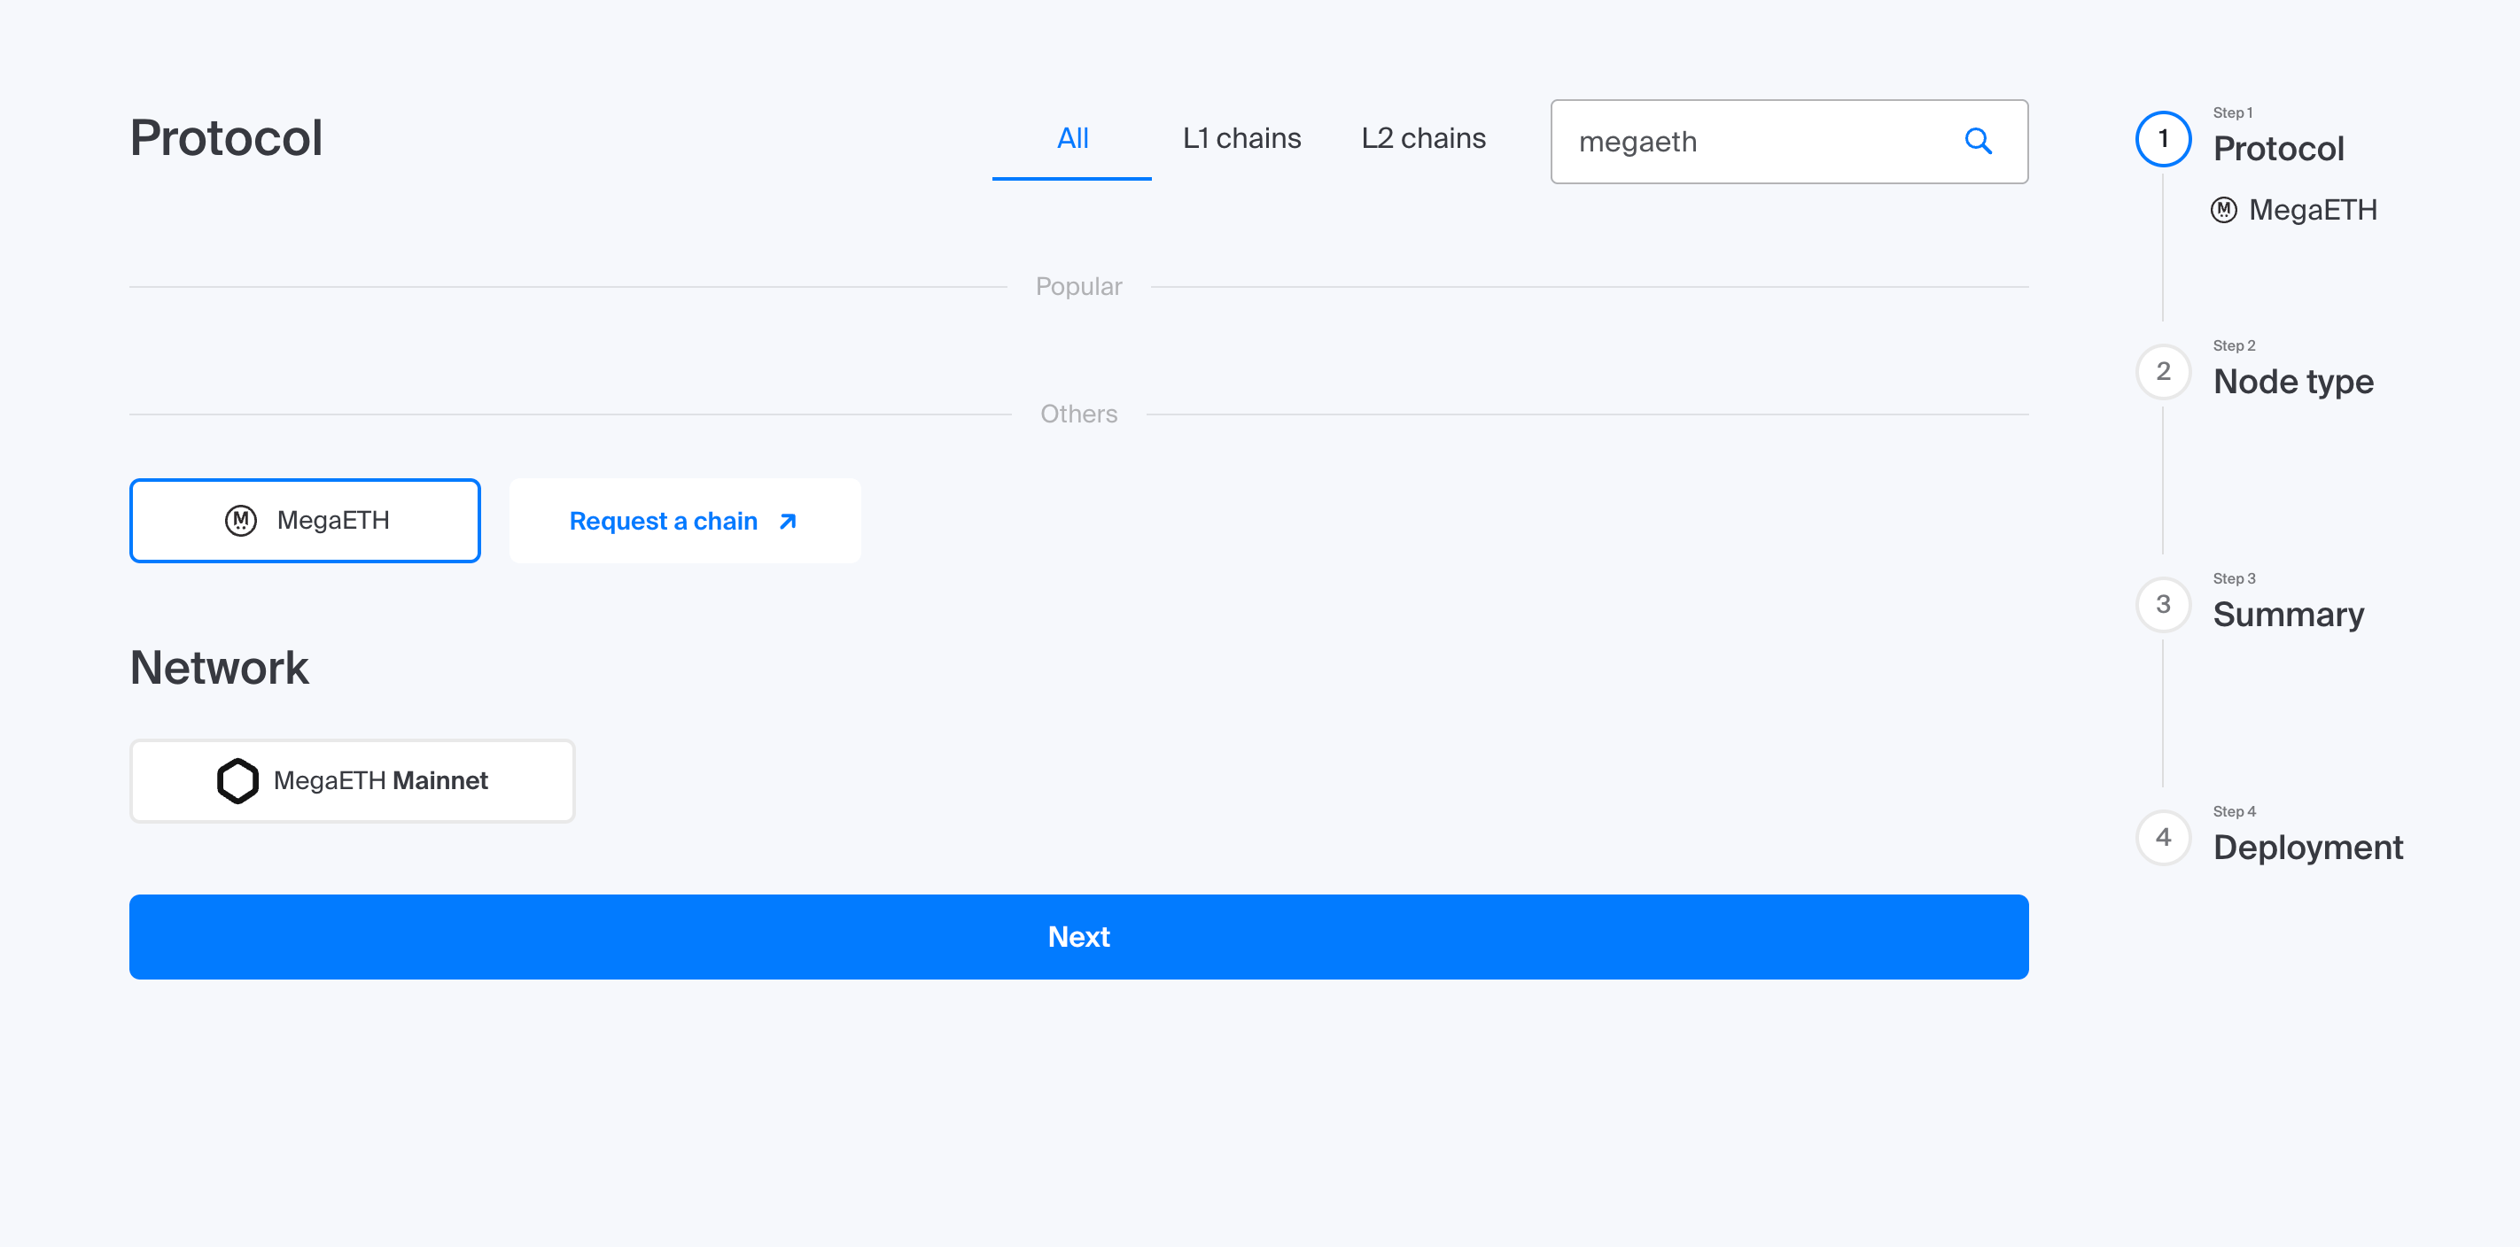The image size is (2520, 1247).
Task: Click the MegaETH logo under Step 1
Action: tap(2223, 210)
